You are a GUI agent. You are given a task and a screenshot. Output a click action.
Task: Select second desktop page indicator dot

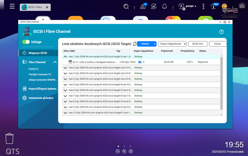tap(124, 146)
